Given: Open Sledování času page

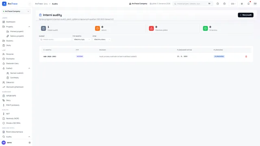Looking at the screenshot, I should pos(12,64).
